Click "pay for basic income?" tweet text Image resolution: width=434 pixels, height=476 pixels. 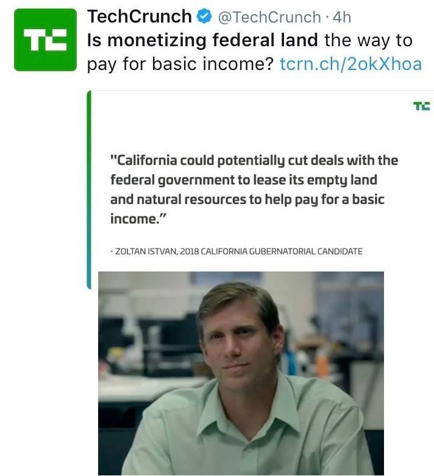(x=180, y=63)
